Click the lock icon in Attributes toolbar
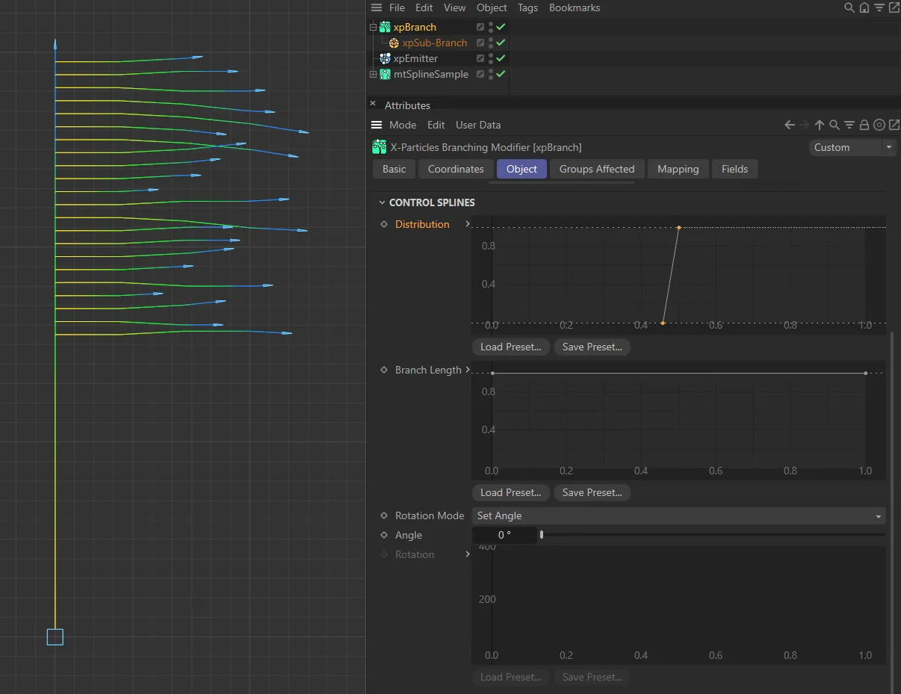The height and width of the screenshot is (694, 901). click(x=864, y=125)
